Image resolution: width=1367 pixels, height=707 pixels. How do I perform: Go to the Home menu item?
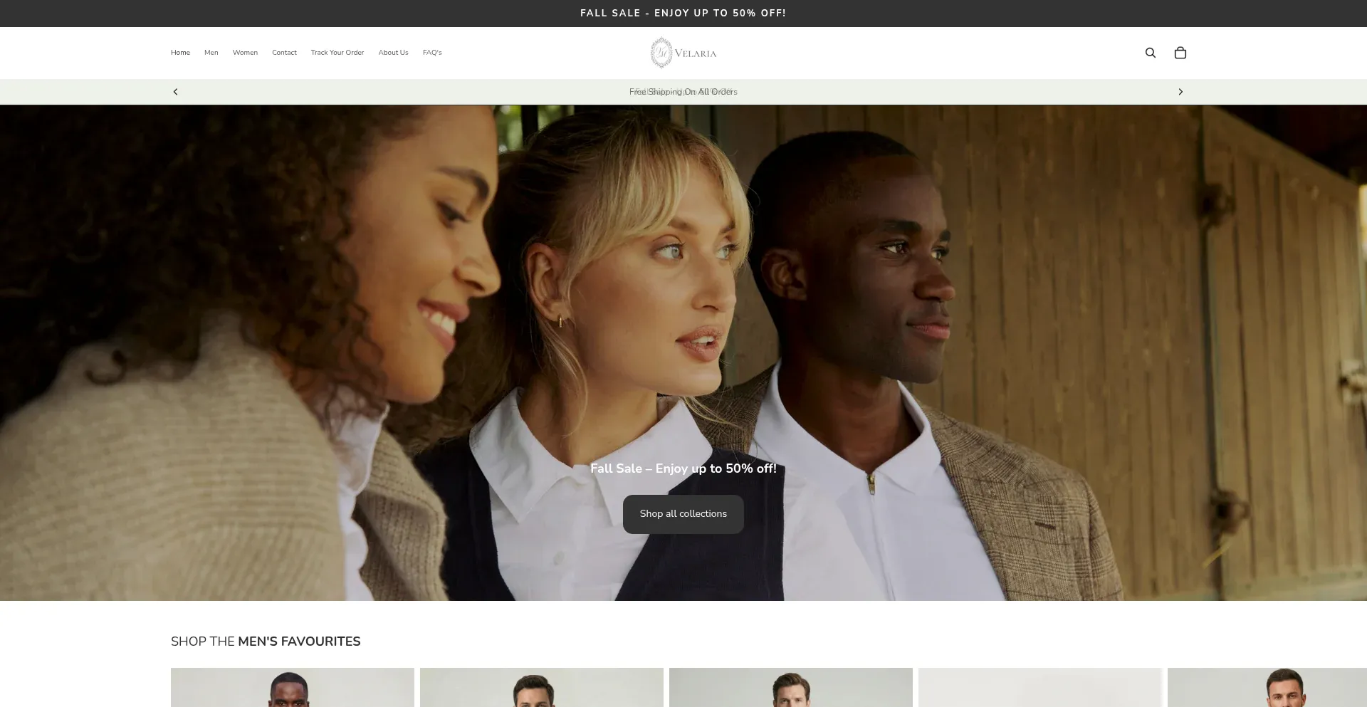180,53
